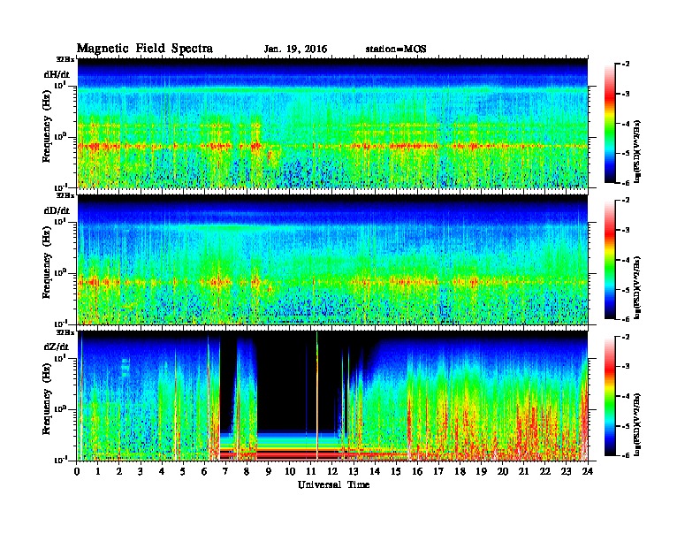Click hour "6" on the time axis
The width and height of the screenshot is (700, 541).
pyautogui.click(x=204, y=472)
